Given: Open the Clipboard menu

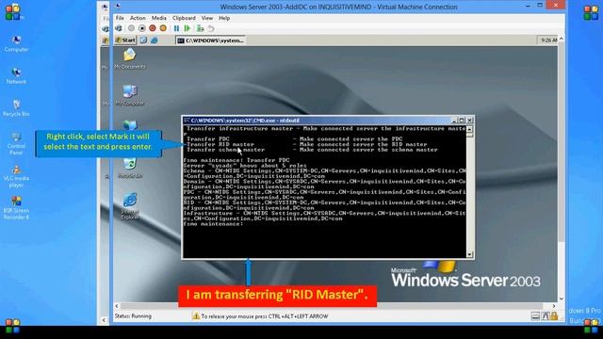Looking at the screenshot, I should pos(184,18).
